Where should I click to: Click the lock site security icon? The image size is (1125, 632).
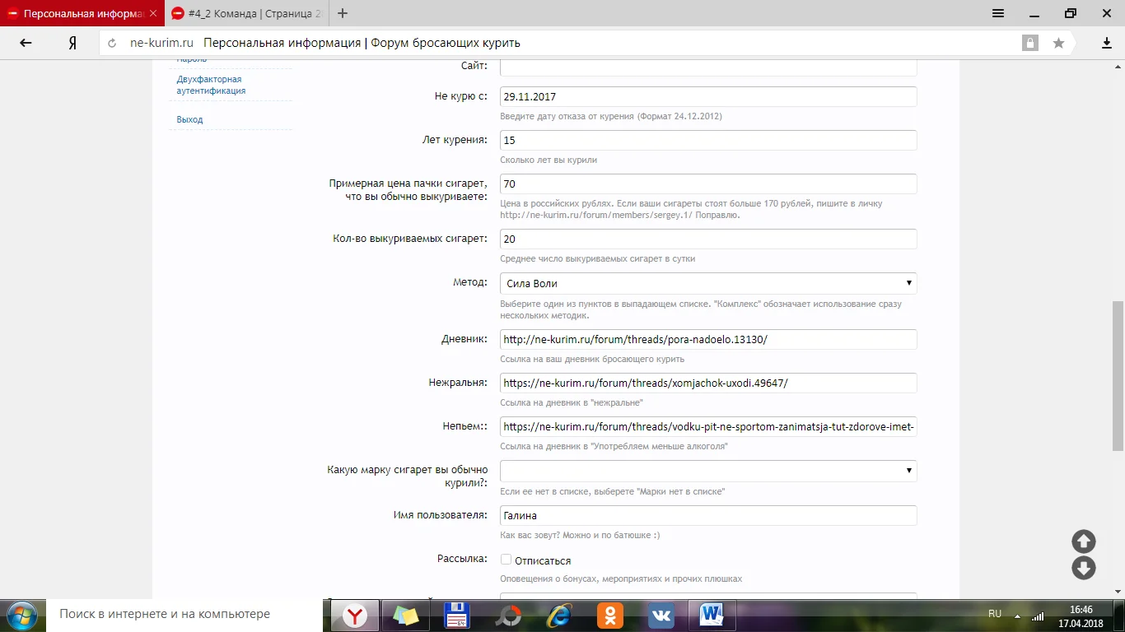1029,43
